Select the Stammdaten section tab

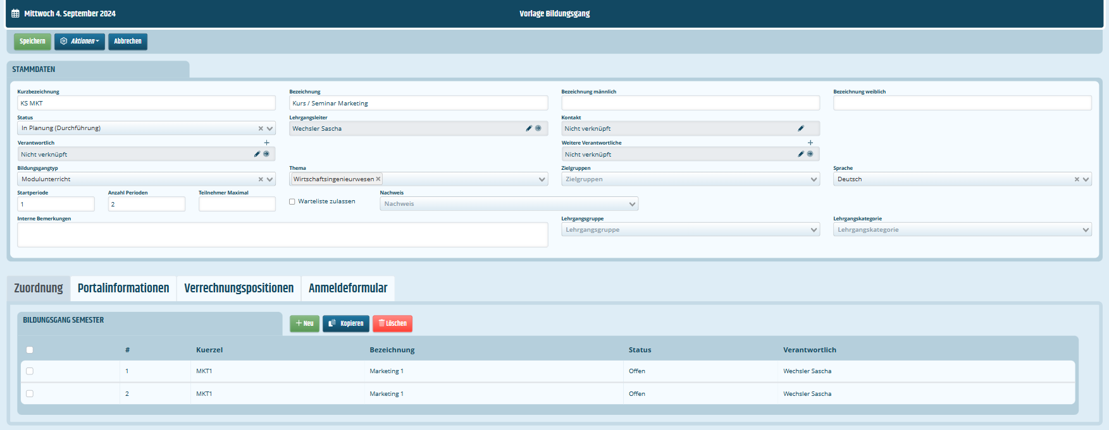[x=98, y=69]
